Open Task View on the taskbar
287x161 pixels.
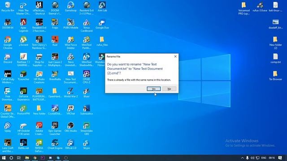point(19,158)
